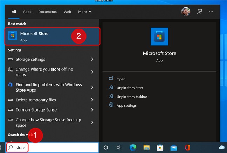227x153 pixels.
Task: Open Task View on the taskbar
Action: point(119,148)
